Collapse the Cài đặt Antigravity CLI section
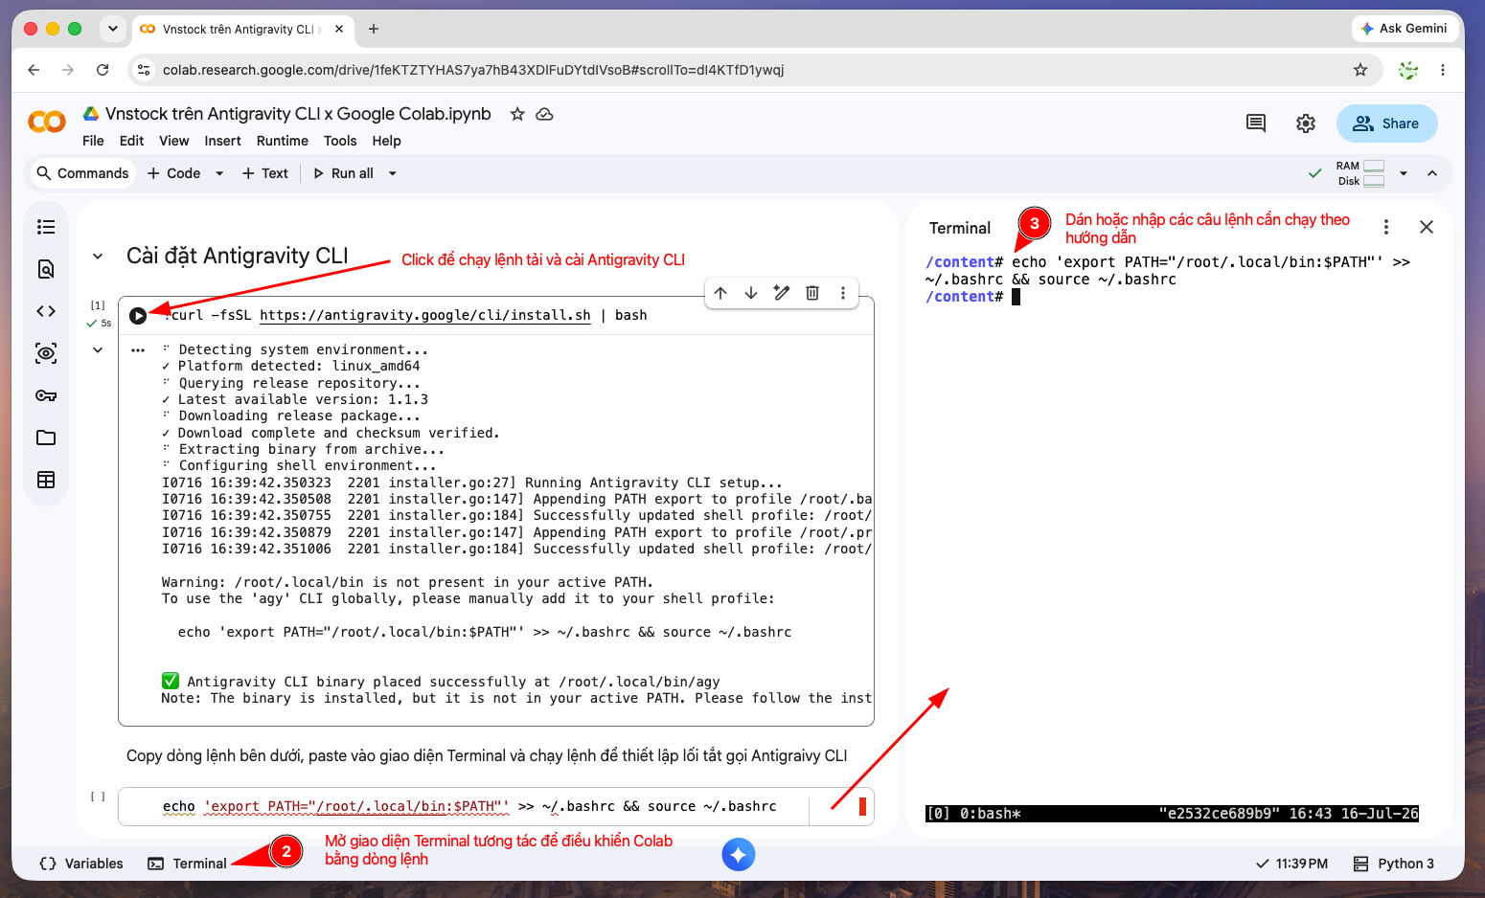Image resolution: width=1485 pixels, height=898 pixels. [98, 257]
